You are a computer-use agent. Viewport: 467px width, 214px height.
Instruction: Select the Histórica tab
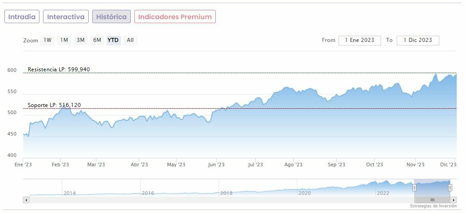pos(111,17)
